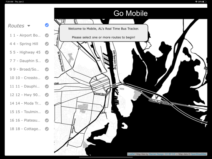Viewport: 212px width, 159px height.
Task: Open the OpenStreetMap attribution link
Action: pyautogui.click(x=199, y=154)
